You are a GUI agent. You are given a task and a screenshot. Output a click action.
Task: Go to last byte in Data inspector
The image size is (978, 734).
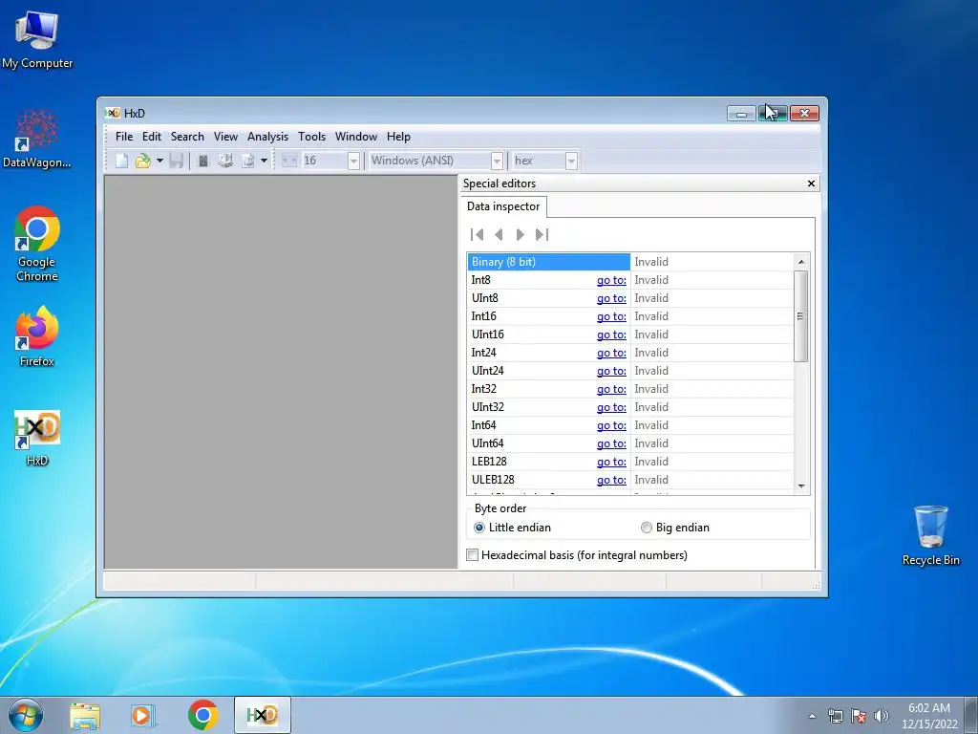pos(542,235)
